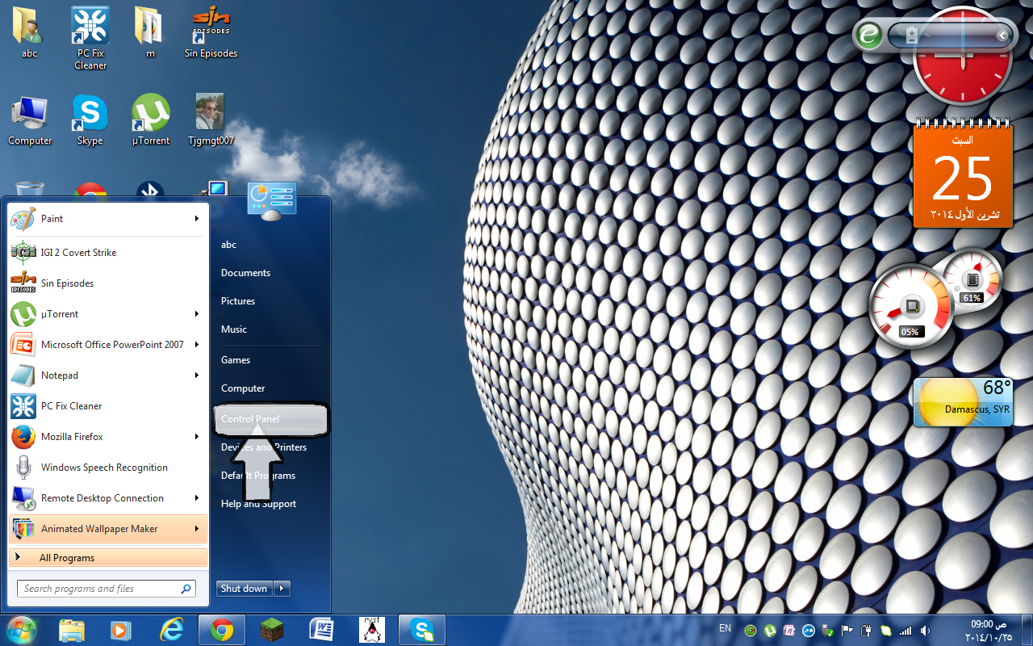Select the µTorrent desktop shortcut
Image resolution: width=1033 pixels, height=646 pixels.
point(151,120)
